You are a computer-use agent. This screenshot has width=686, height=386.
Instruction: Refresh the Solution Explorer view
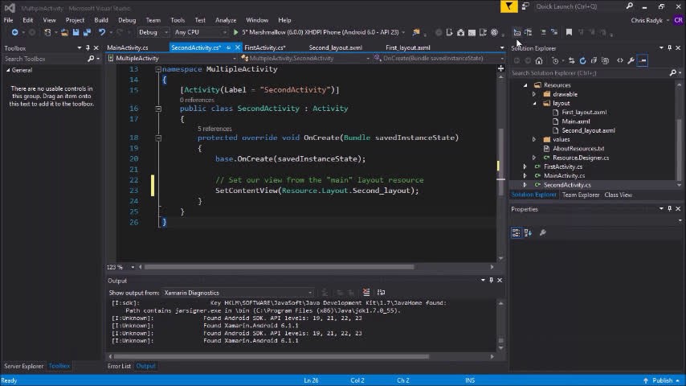(582, 60)
